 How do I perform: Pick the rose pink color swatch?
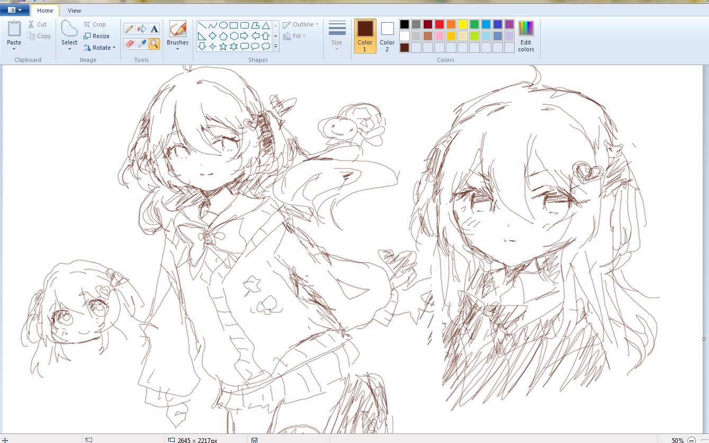439,36
